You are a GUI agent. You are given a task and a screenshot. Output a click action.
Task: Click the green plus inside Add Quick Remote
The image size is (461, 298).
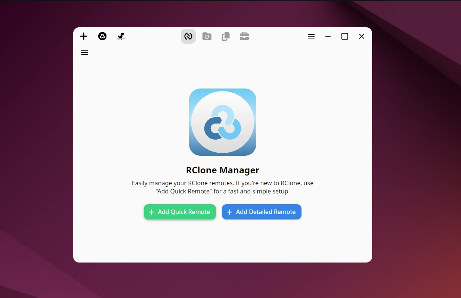[151, 212]
